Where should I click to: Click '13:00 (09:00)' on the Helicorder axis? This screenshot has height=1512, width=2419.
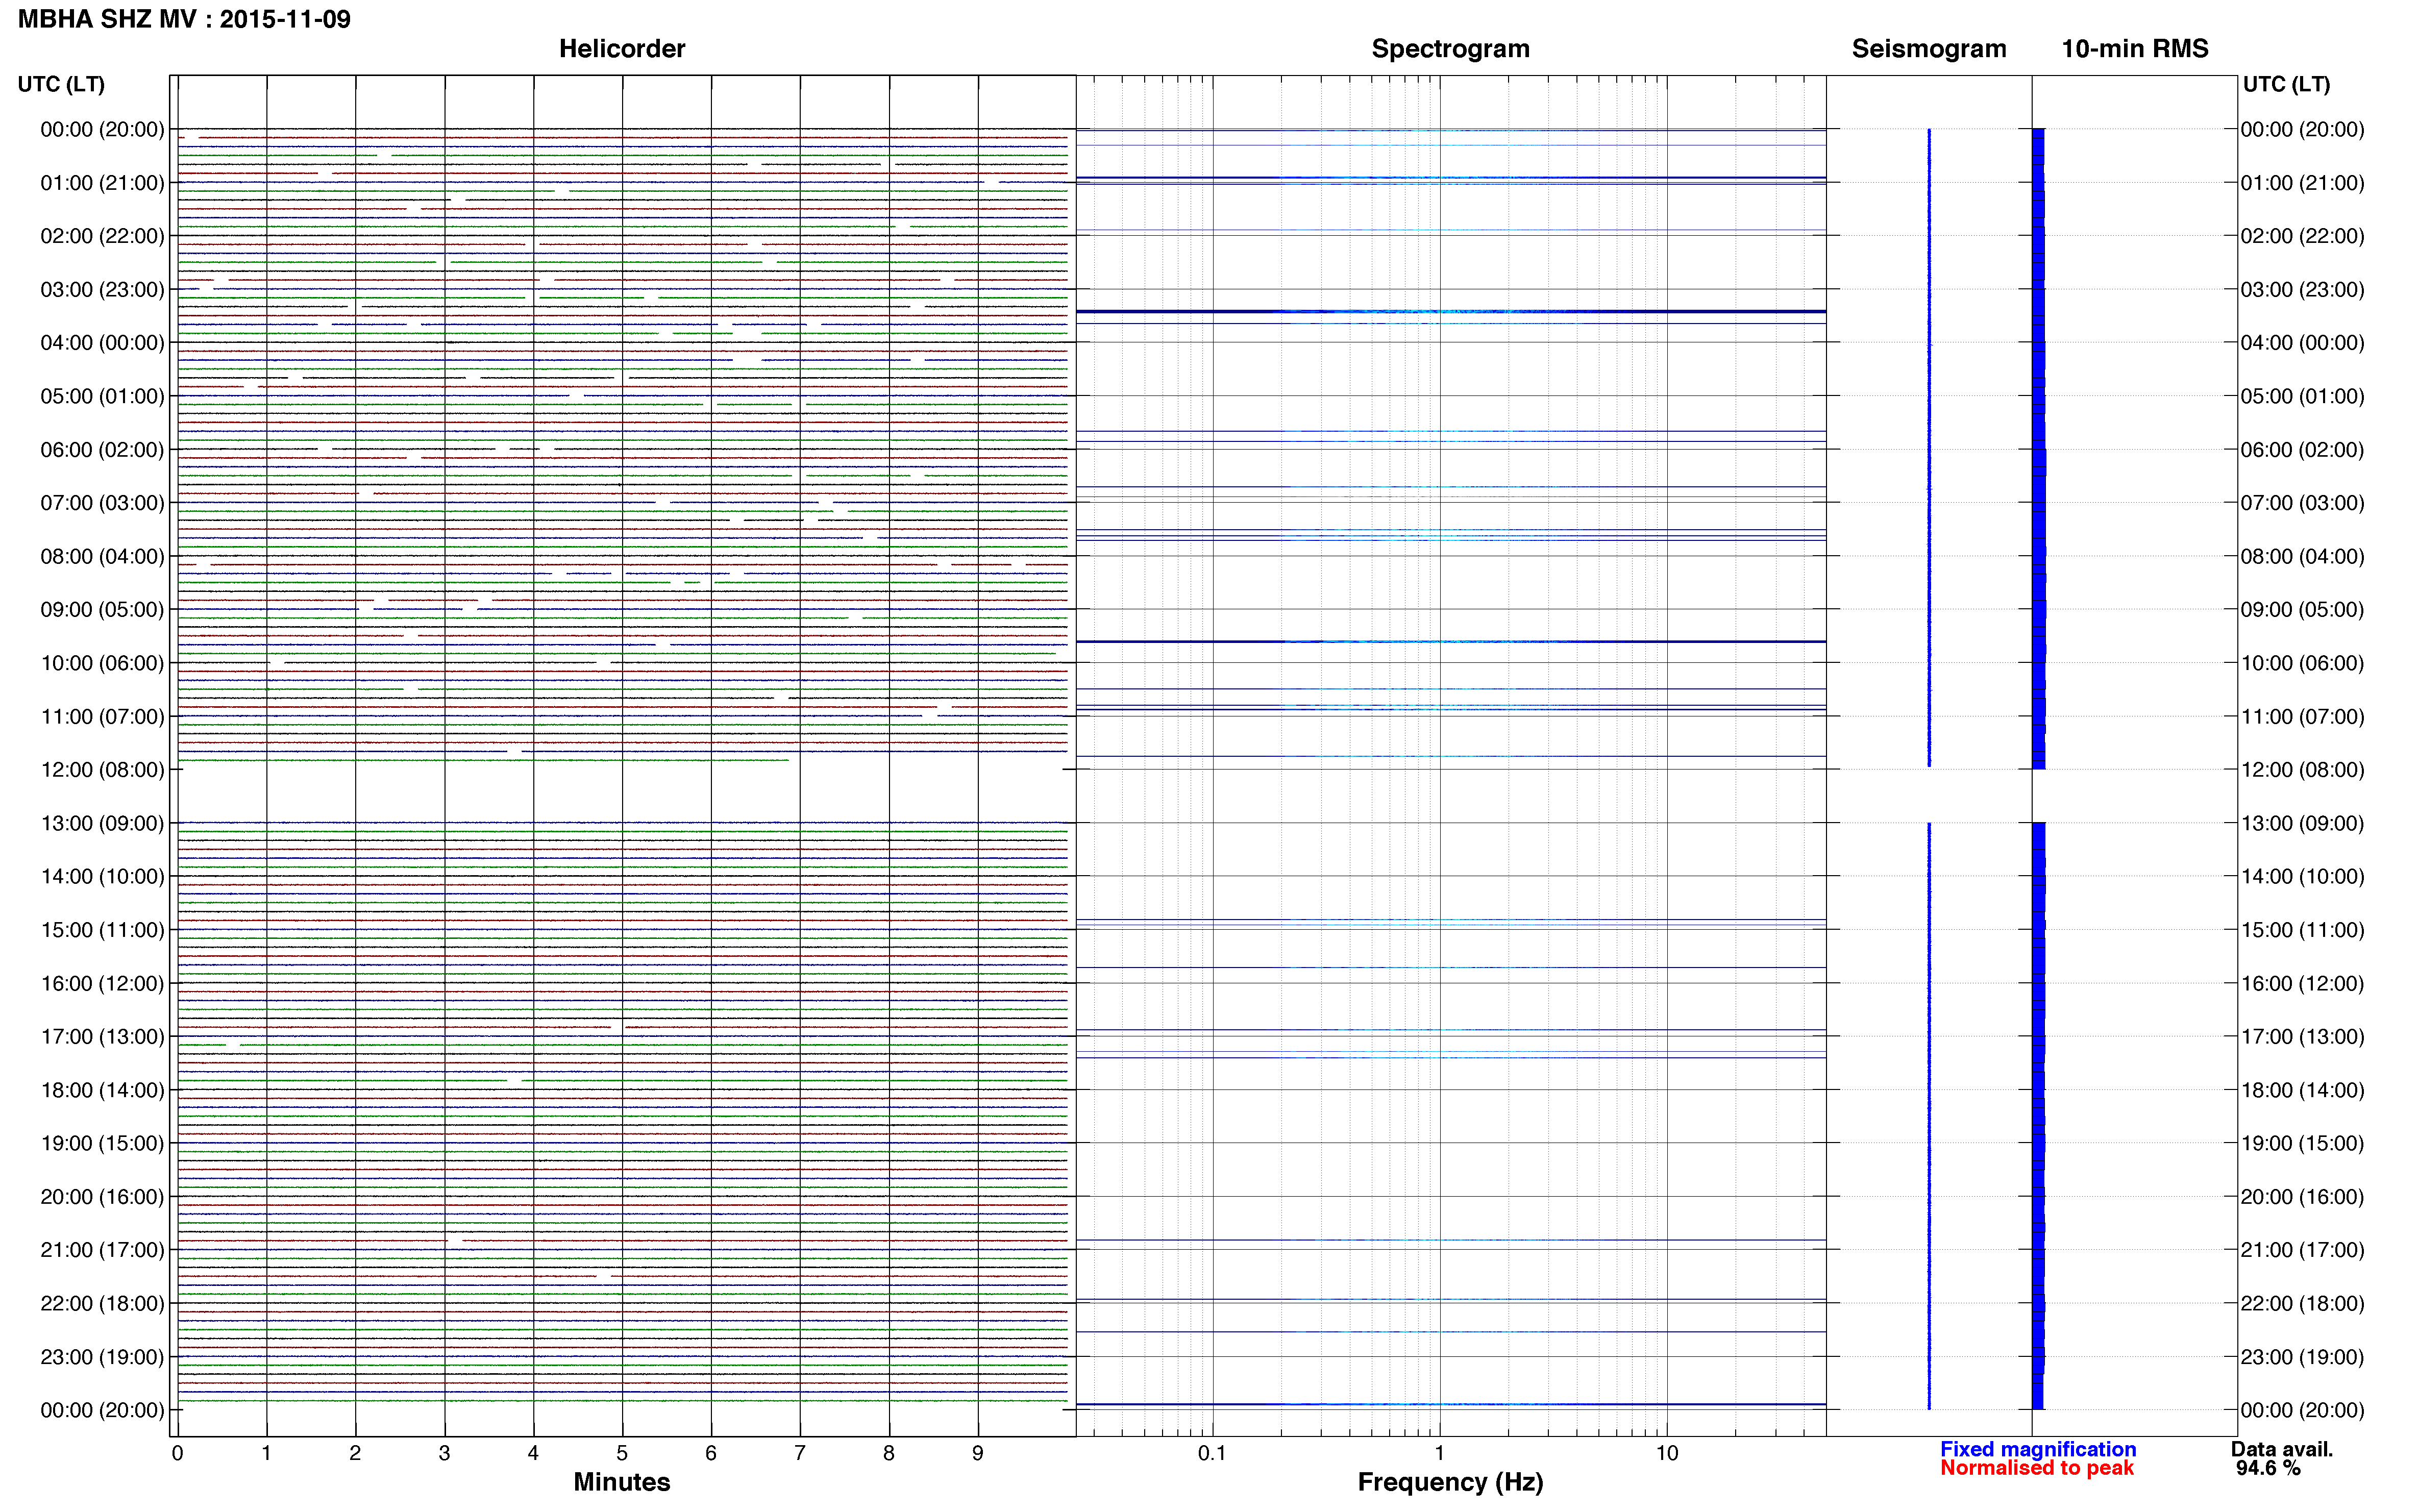102,823
